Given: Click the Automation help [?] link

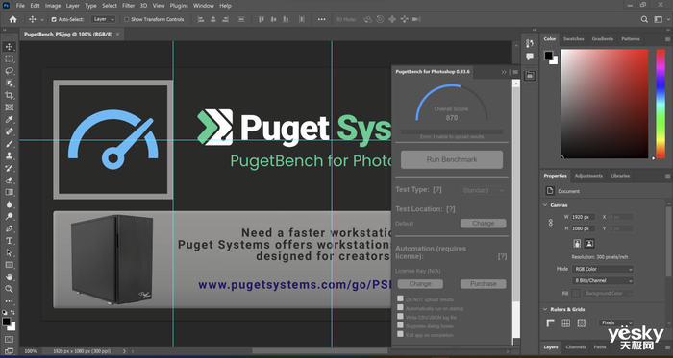Looking at the screenshot, I should [502, 256].
